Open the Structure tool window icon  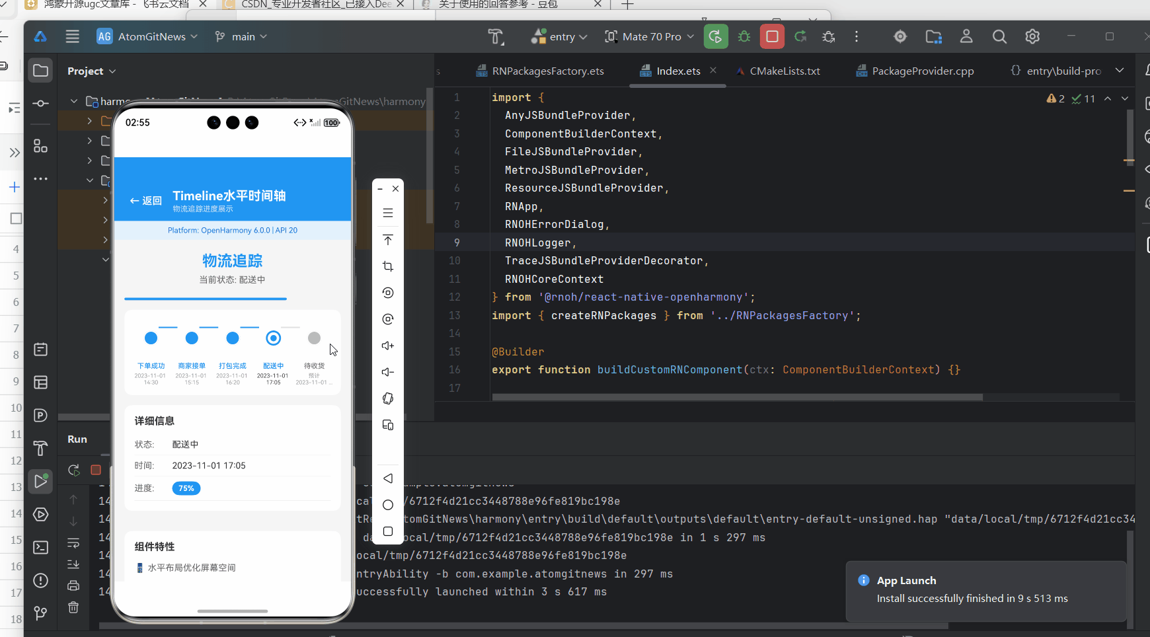coord(40,146)
